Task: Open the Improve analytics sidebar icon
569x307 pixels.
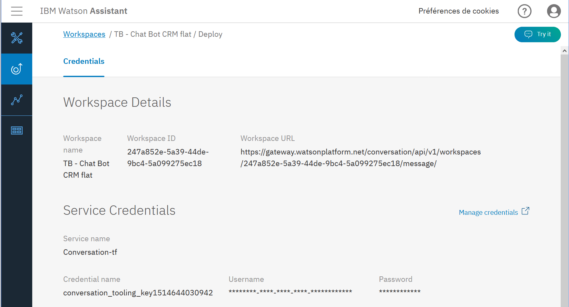Action: click(17, 100)
